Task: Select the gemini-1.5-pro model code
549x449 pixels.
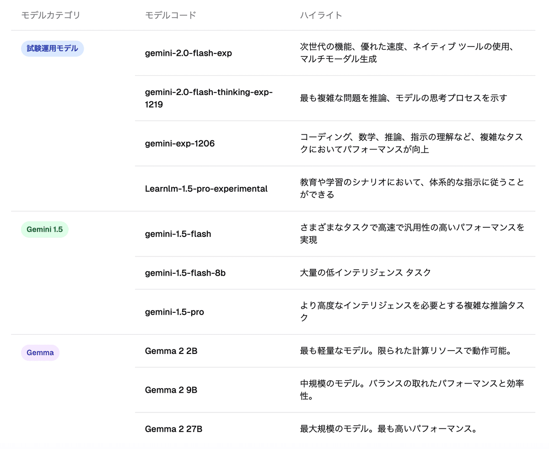Action: click(x=174, y=312)
